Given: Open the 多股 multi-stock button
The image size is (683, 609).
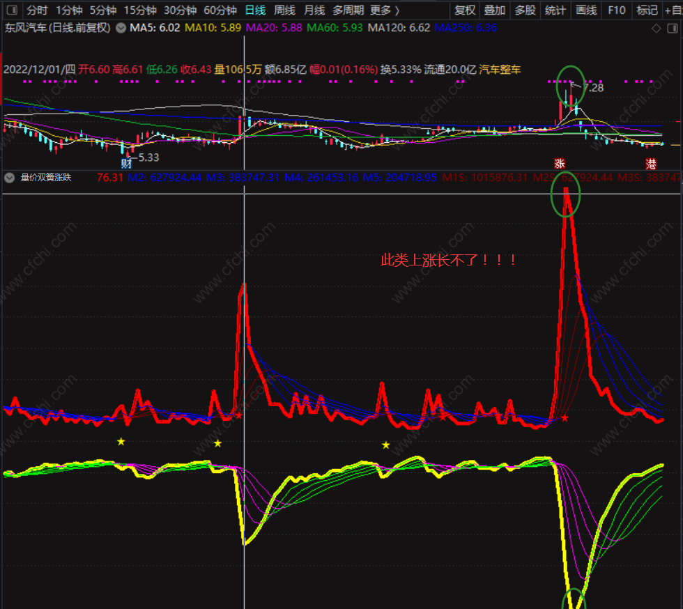Looking at the screenshot, I should point(525,10).
